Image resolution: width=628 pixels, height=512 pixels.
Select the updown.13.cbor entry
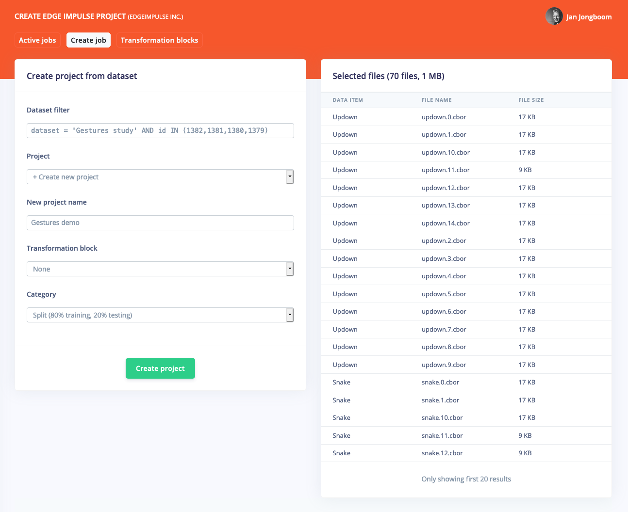446,205
